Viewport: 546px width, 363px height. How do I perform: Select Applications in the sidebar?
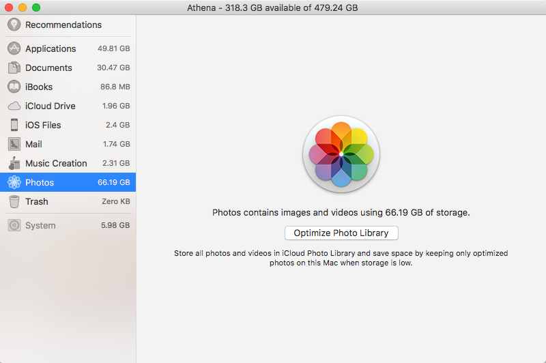pyautogui.click(x=51, y=48)
